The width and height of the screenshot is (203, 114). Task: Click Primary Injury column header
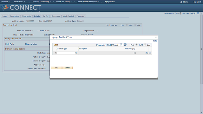pos(130,49)
